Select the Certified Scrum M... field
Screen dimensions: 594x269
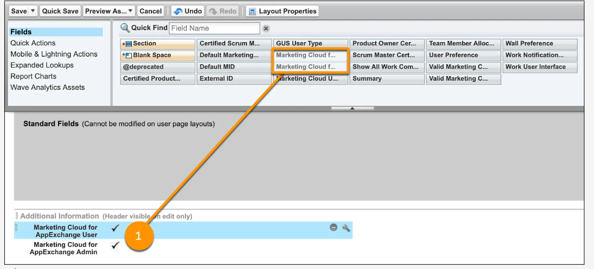pyautogui.click(x=234, y=44)
